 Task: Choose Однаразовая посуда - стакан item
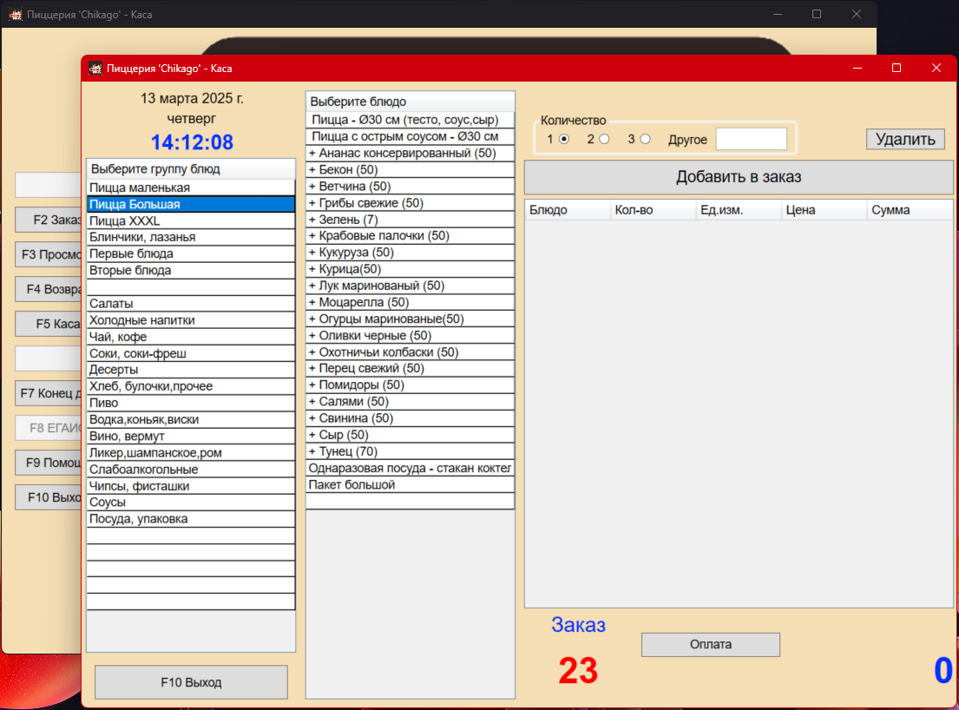(410, 468)
